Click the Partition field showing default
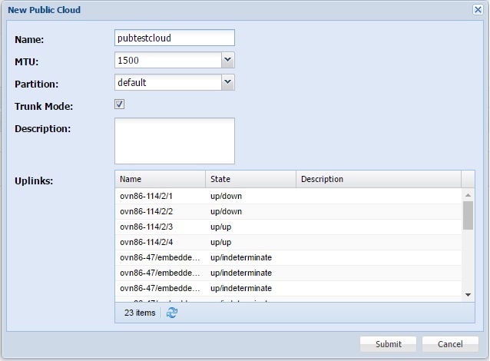This screenshot has width=490, height=361. 168,82
